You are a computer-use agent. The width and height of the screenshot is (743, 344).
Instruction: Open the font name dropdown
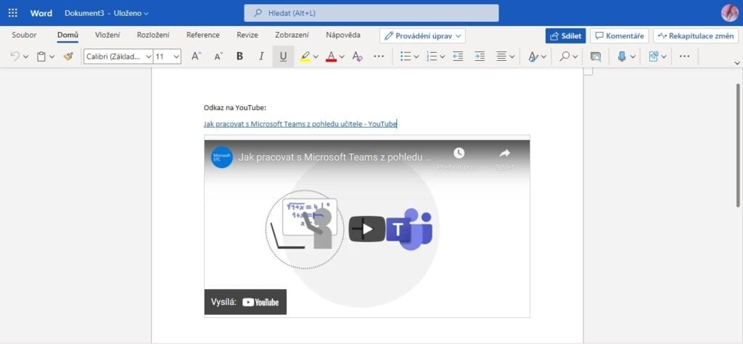pyautogui.click(x=118, y=56)
